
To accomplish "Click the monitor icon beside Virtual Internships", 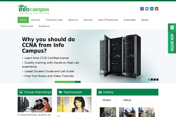I will coord(21,92).
